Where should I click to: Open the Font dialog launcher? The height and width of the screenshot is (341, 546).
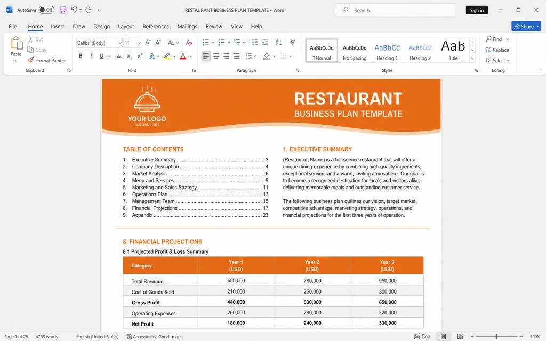(x=194, y=71)
